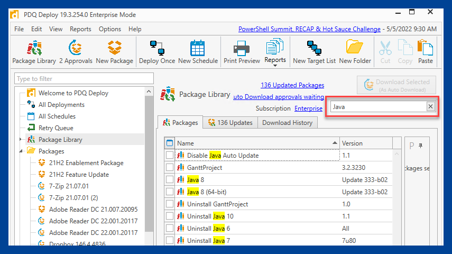Screen dimensions: 452x254
Task: Switch to the 136 Updates tab
Action: pyautogui.click(x=230, y=123)
